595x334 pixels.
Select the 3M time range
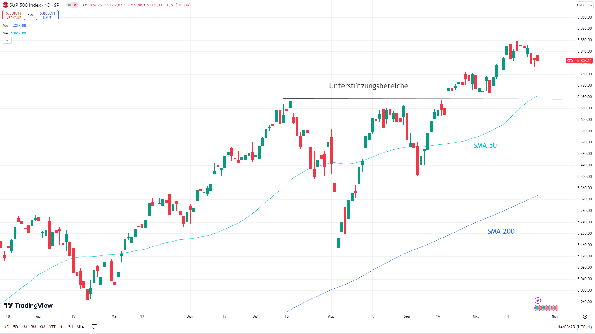point(33,327)
